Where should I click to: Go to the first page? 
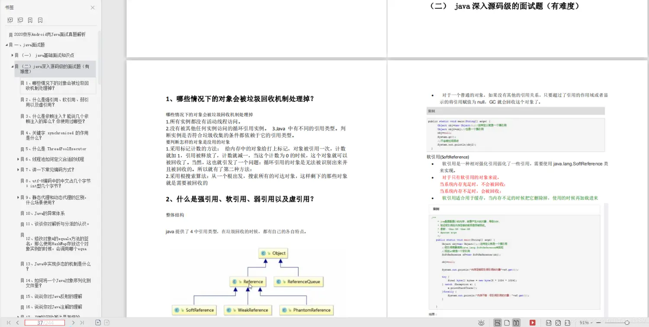[x=9, y=323]
